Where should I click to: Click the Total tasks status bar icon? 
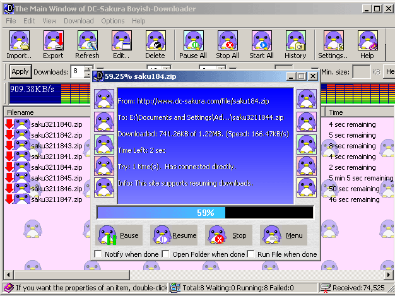[175, 288]
